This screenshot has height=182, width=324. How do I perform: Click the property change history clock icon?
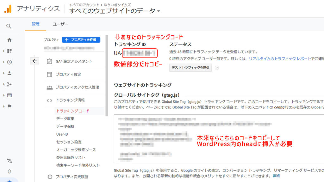[x=50, y=177]
